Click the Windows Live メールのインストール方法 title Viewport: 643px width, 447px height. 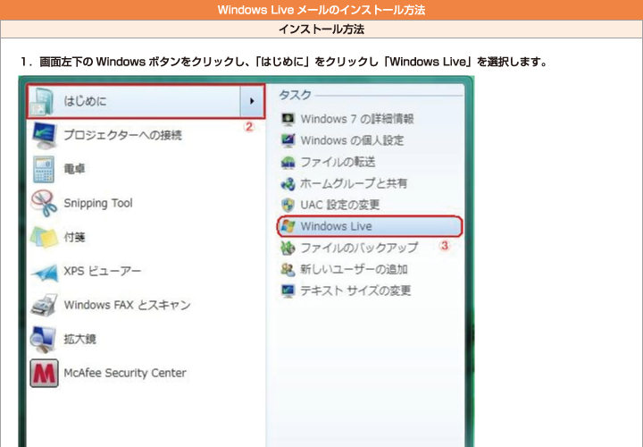click(321, 10)
